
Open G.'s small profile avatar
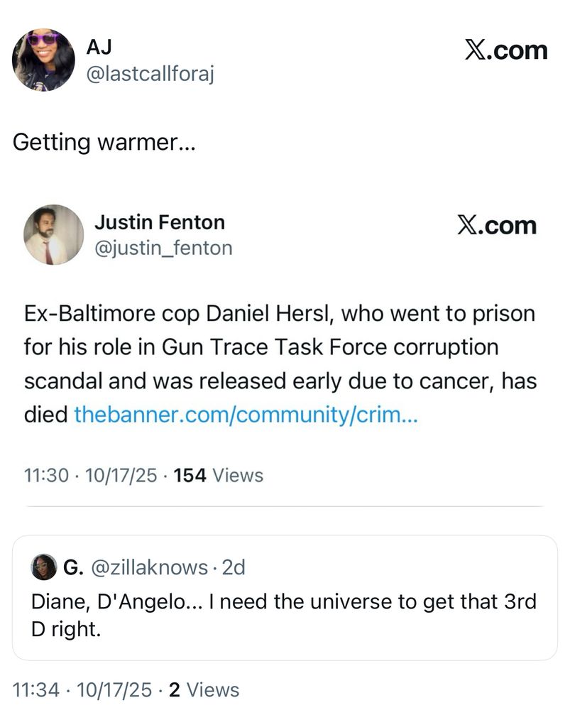click(x=44, y=567)
